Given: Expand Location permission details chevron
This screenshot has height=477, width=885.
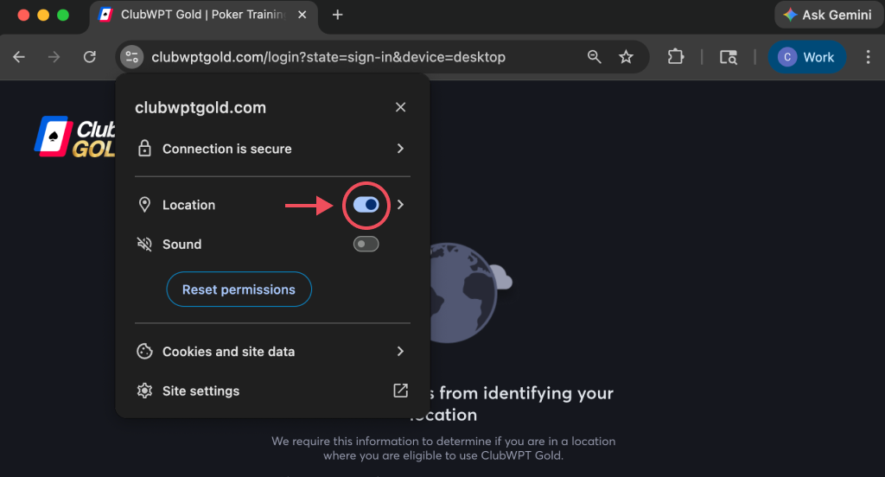Looking at the screenshot, I should (400, 205).
